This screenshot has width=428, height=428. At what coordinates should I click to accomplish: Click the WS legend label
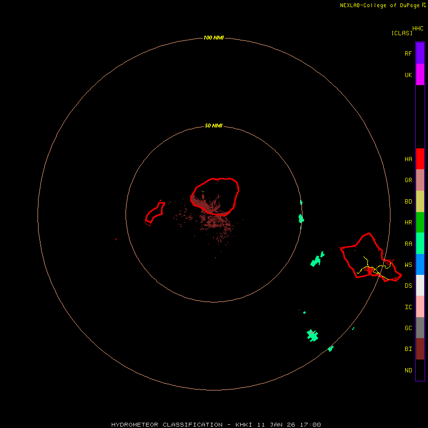(408, 265)
